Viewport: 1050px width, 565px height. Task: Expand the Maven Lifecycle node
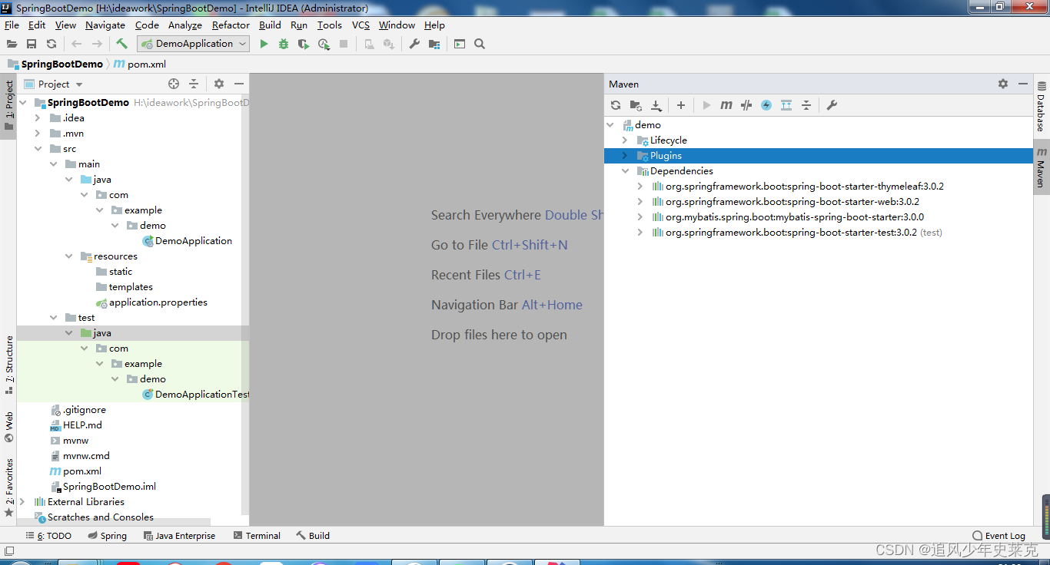click(x=625, y=140)
